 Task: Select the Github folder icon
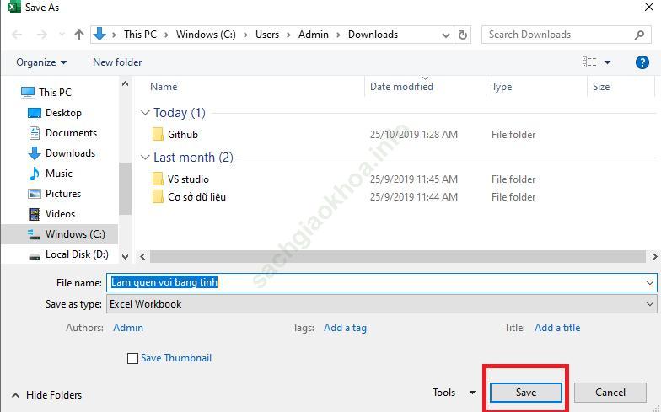coord(158,134)
